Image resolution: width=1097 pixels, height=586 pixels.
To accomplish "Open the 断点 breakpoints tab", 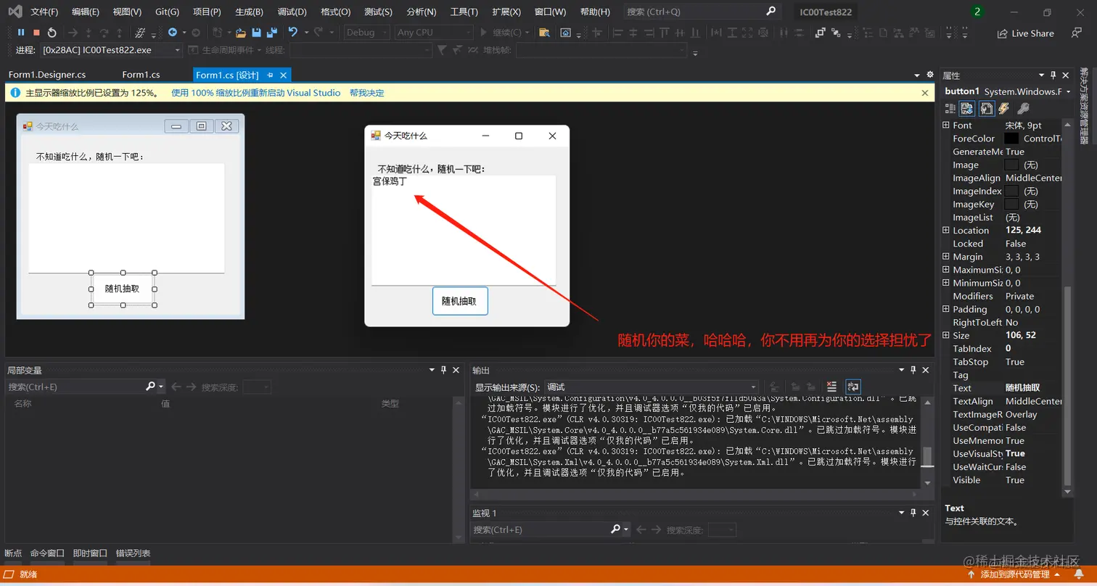I will (x=13, y=553).
